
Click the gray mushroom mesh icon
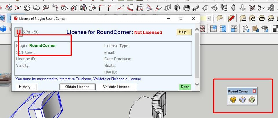[265, 29]
